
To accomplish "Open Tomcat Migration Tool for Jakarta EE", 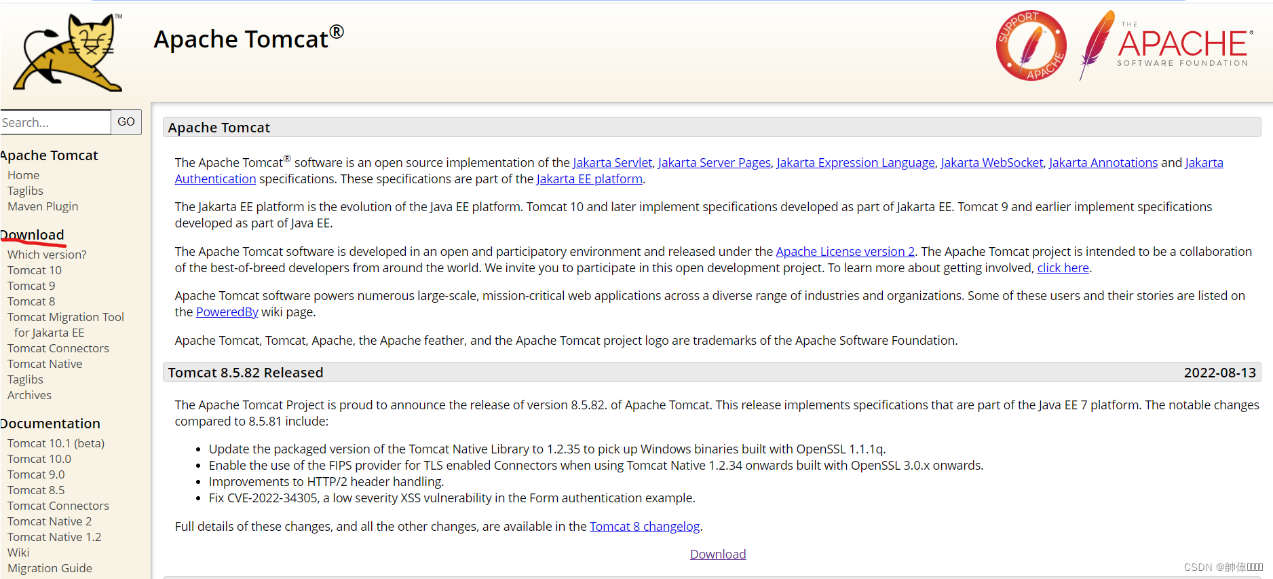I will (66, 324).
